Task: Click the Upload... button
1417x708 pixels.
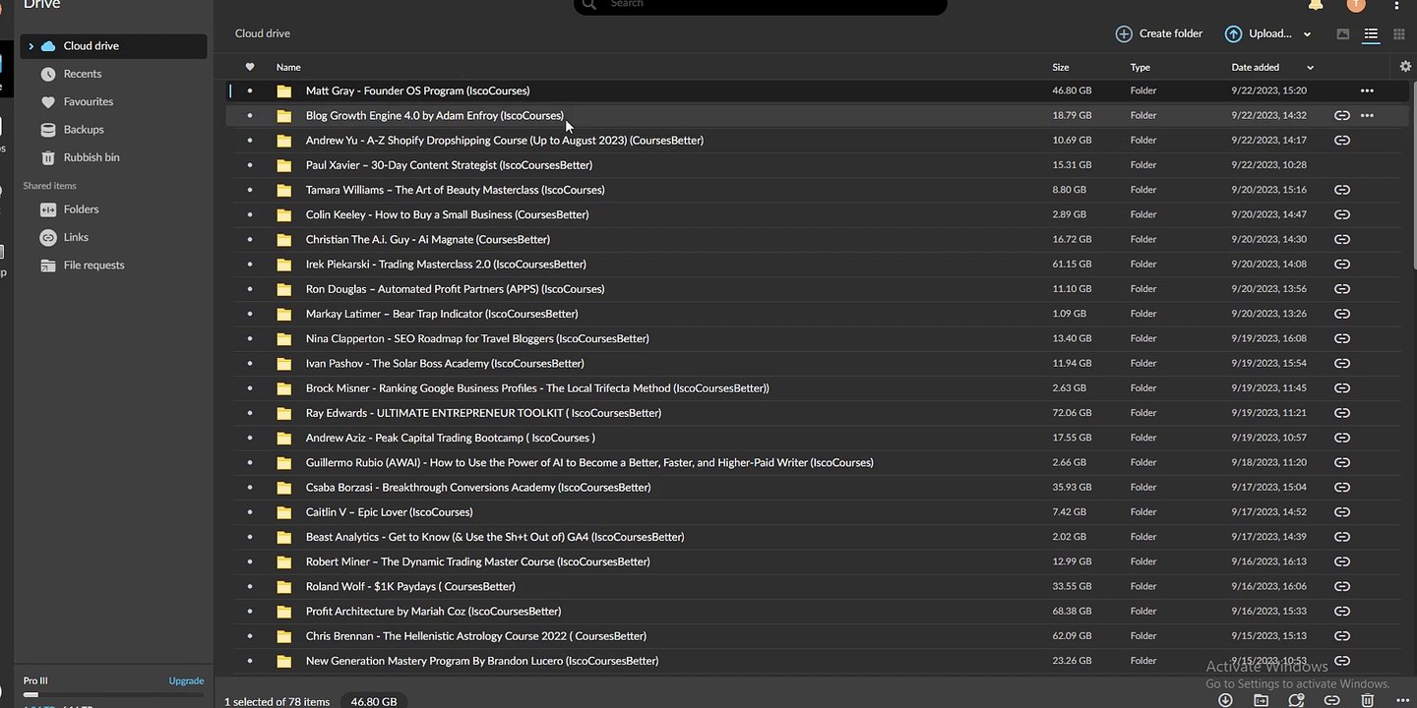Action: click(x=1258, y=33)
